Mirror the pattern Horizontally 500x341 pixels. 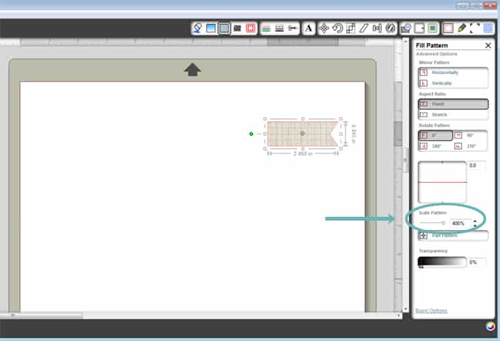coord(453,73)
